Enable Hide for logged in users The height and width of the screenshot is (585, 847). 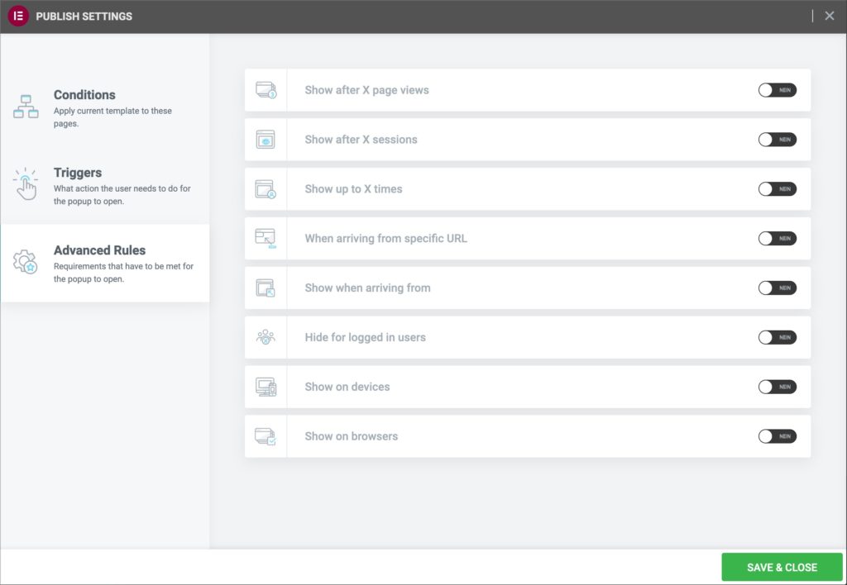tap(778, 337)
